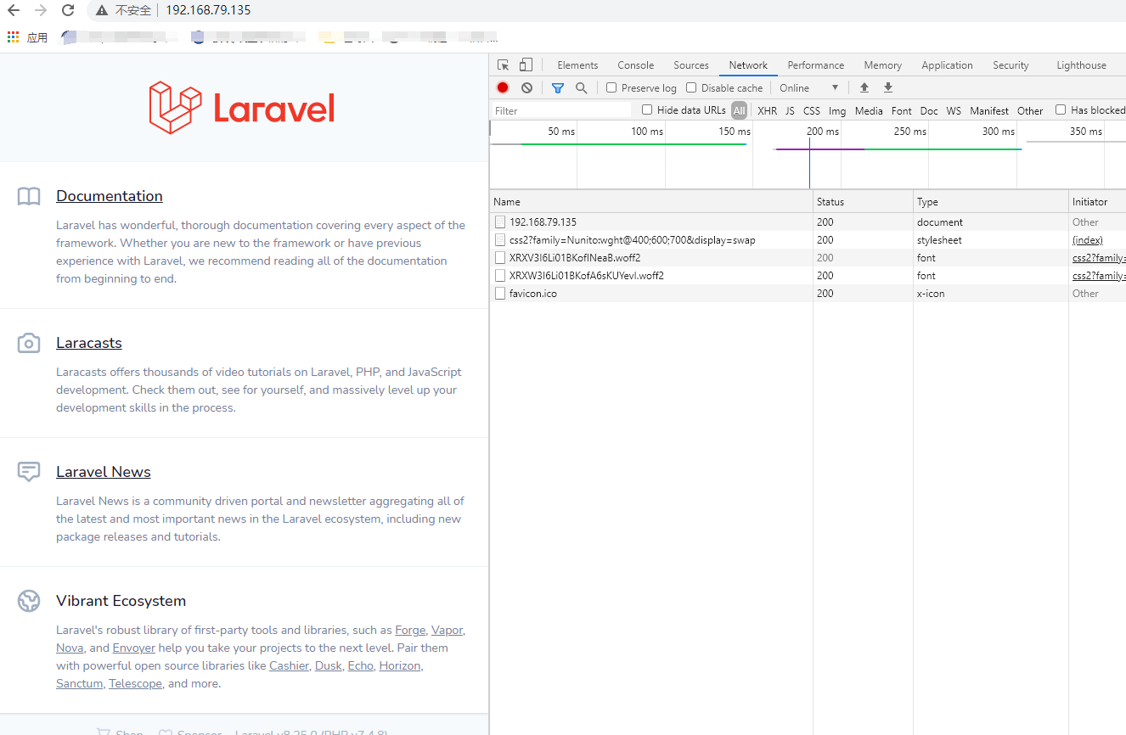Filter requests by Font type
This screenshot has height=735, width=1126.
click(902, 110)
